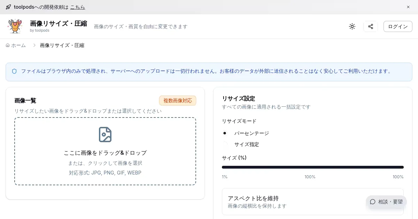Click the shield icon in the privacy notice

pyautogui.click(x=14, y=71)
